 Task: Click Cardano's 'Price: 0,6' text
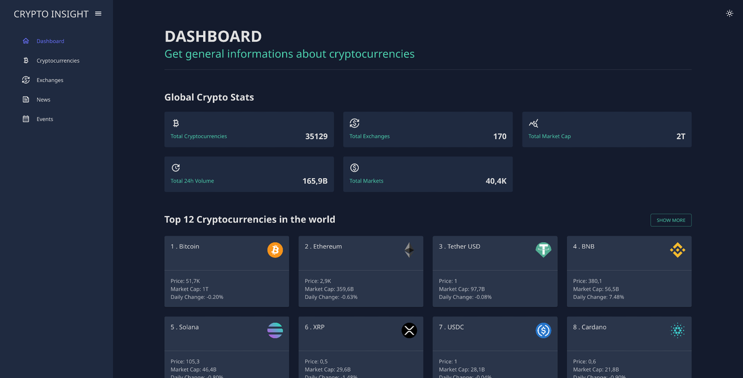[585, 361]
